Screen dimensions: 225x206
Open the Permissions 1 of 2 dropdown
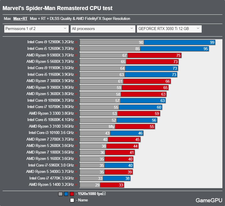(36, 29)
